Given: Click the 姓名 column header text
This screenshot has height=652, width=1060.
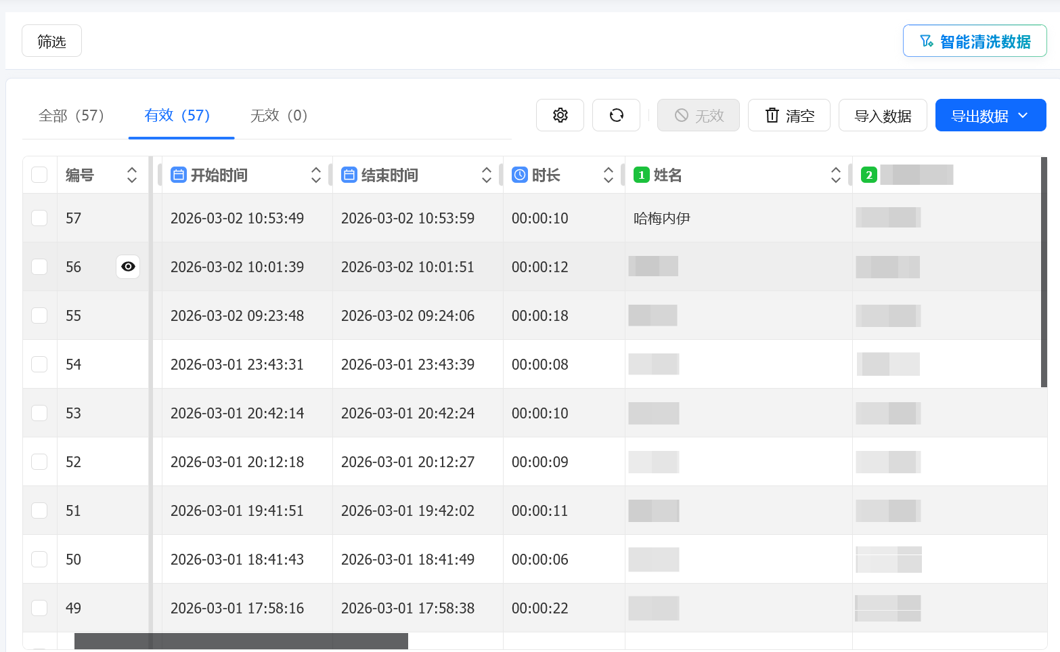Looking at the screenshot, I should [x=667, y=175].
